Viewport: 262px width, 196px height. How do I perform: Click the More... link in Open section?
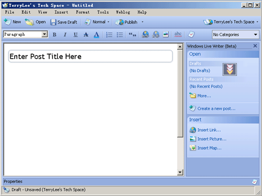pyautogui.click(x=200, y=96)
